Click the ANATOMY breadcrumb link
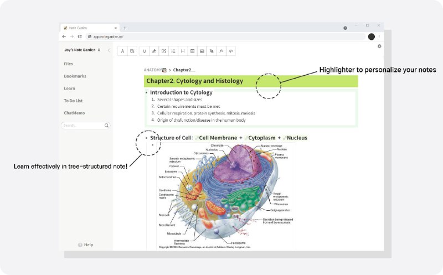The height and width of the screenshot is (275, 443). 155,70
